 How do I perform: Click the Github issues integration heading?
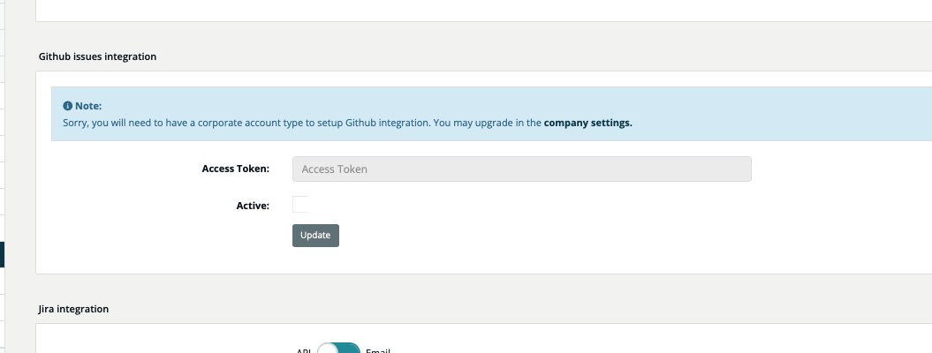point(97,57)
